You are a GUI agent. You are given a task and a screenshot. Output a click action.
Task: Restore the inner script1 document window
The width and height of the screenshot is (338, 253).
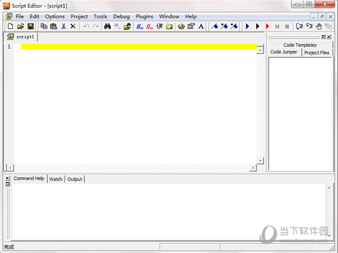click(322, 16)
